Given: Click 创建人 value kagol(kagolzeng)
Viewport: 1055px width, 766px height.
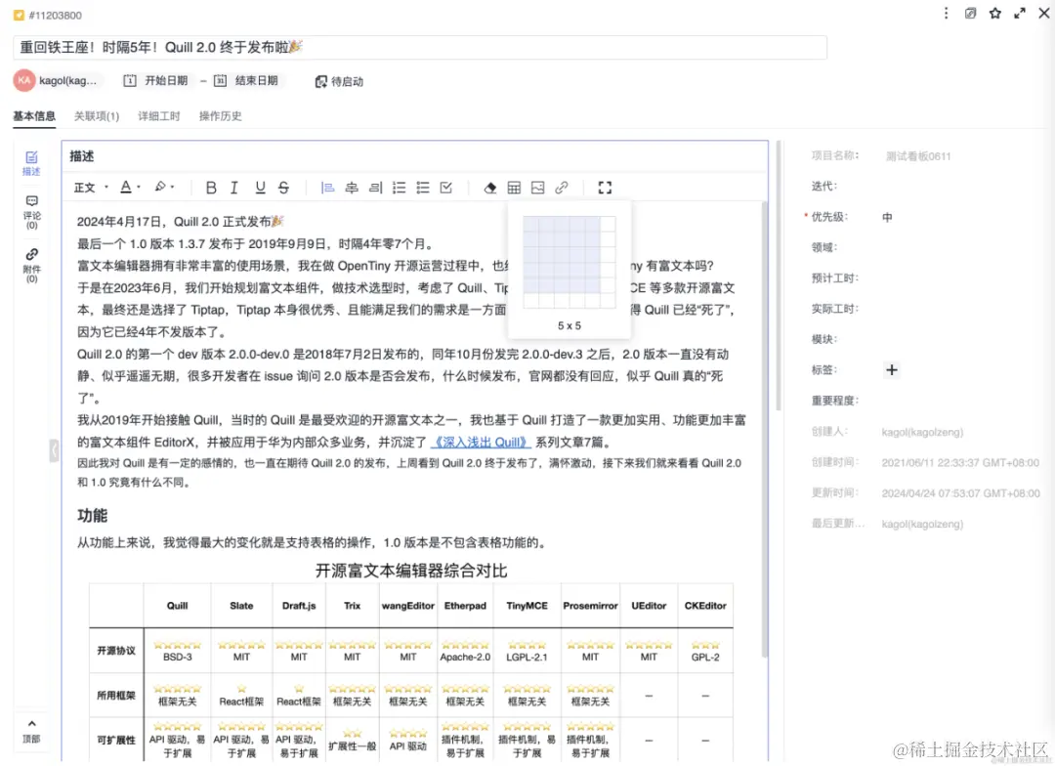Looking at the screenshot, I should [922, 432].
